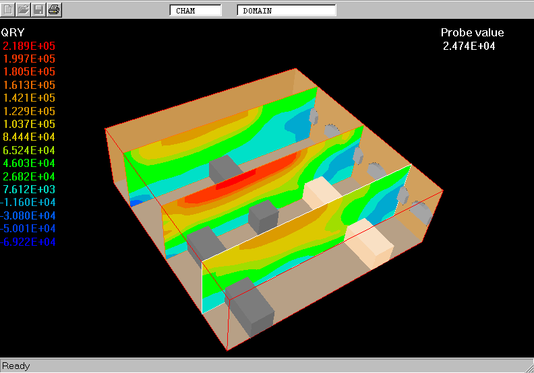Click the Probe value label
The height and width of the screenshot is (373, 534).
(472, 32)
